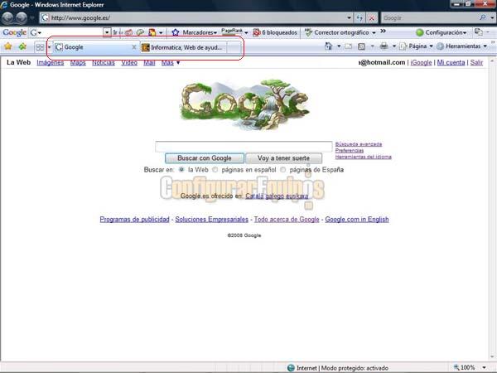Click the gray email page icon in command bar
The width and height of the screenshot is (497, 373).
[x=349, y=46]
